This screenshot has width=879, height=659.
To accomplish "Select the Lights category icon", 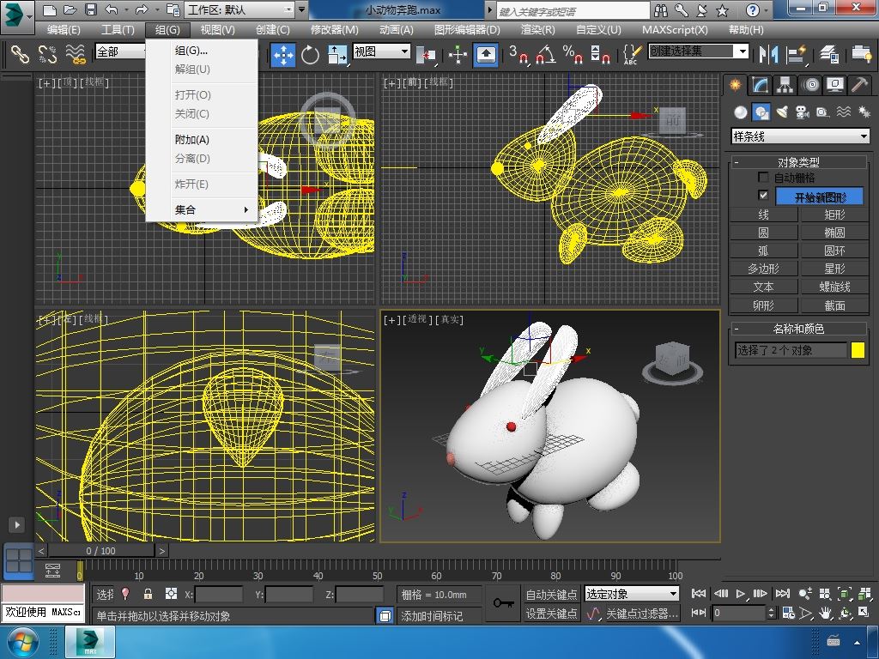I will [782, 112].
